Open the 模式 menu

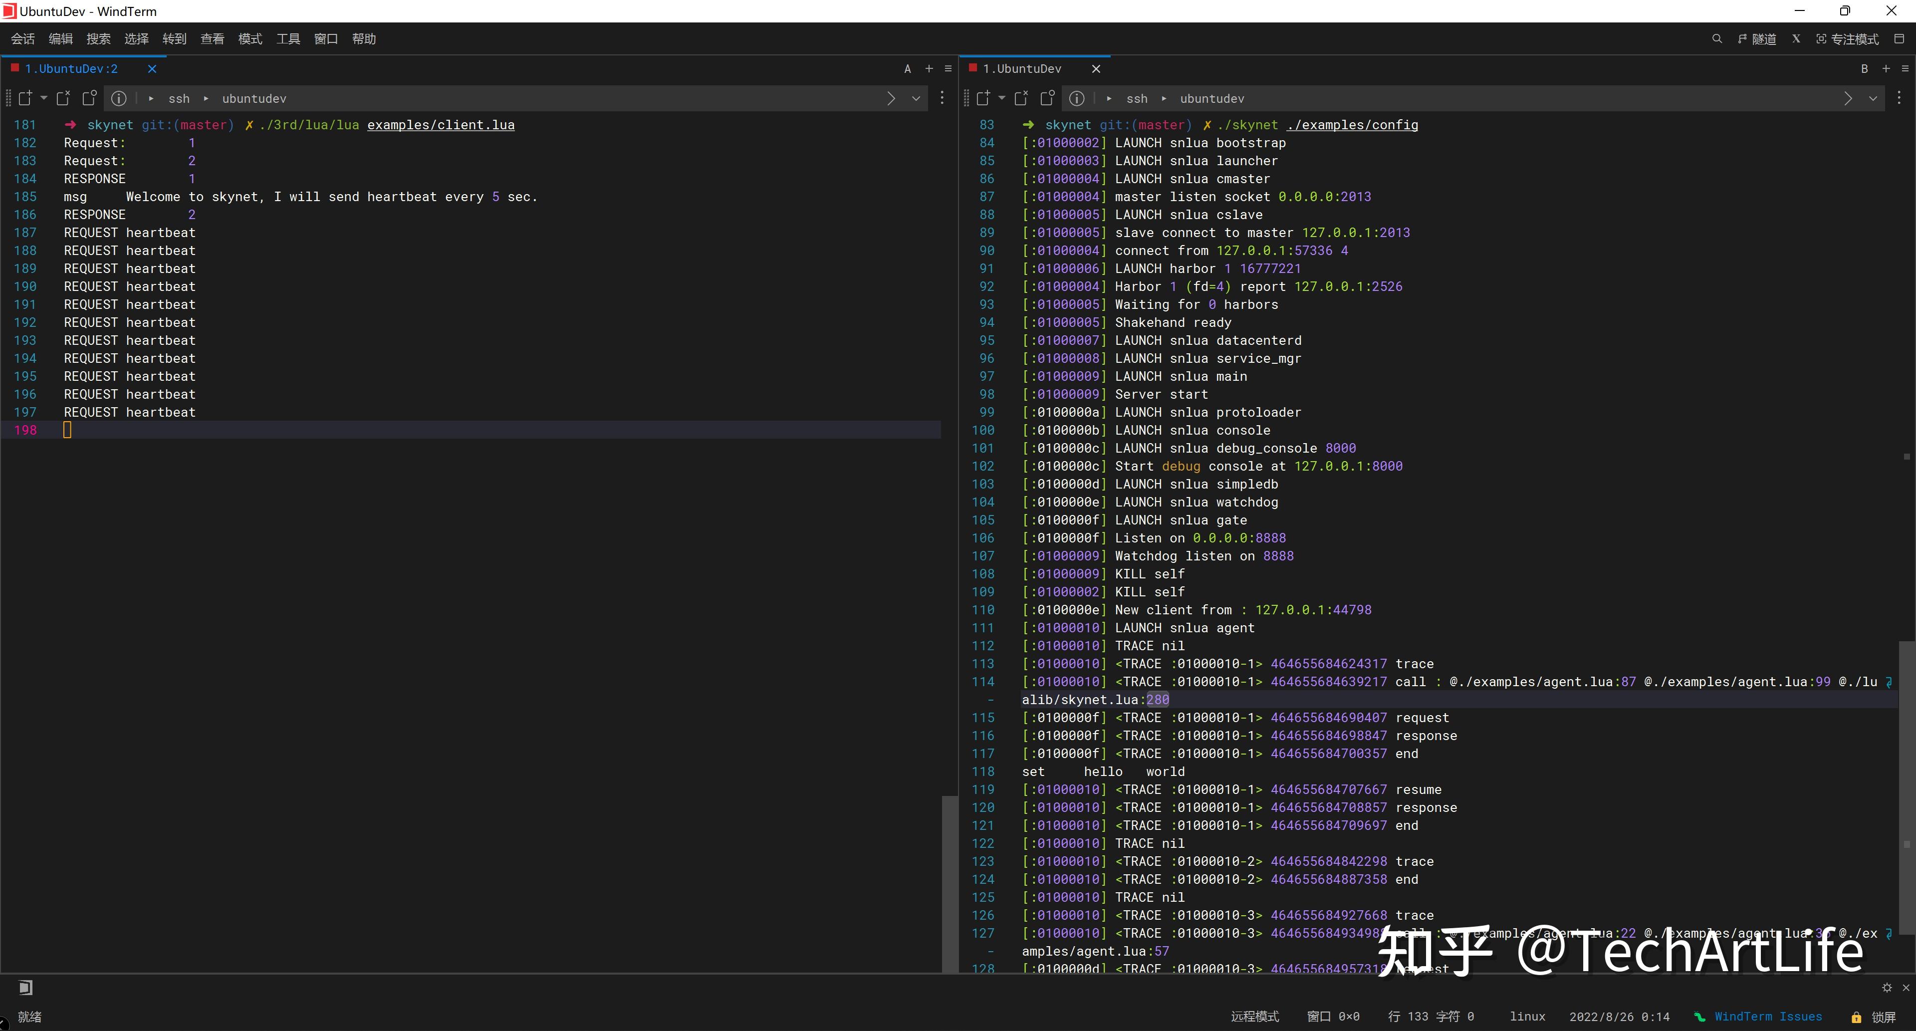point(250,39)
